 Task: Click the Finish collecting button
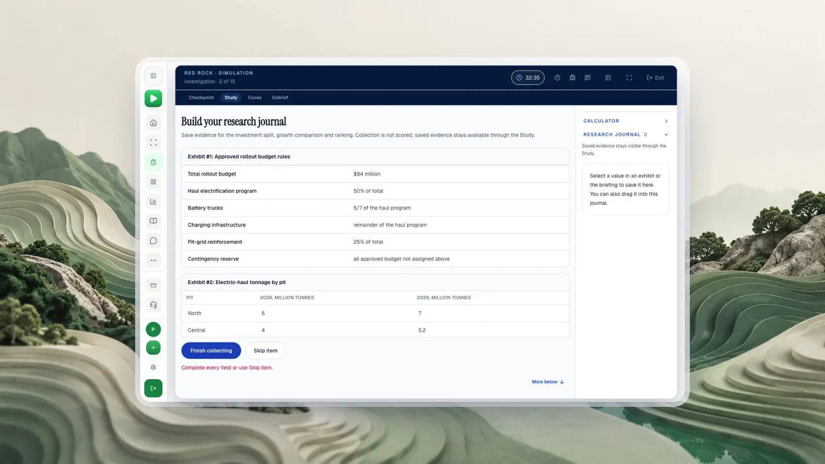(x=211, y=351)
